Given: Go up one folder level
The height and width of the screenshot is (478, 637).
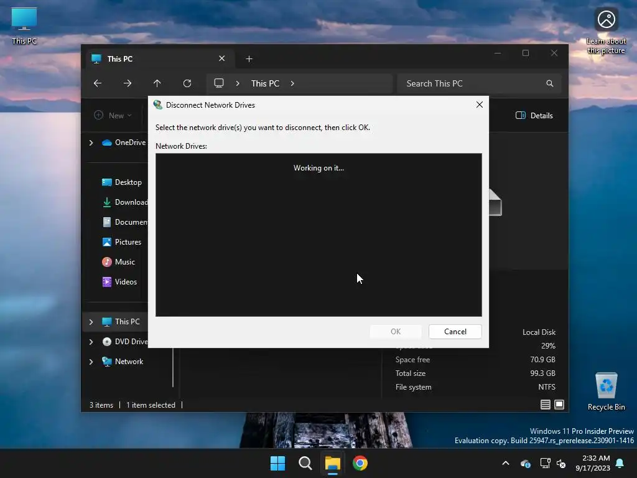Looking at the screenshot, I should [157, 83].
